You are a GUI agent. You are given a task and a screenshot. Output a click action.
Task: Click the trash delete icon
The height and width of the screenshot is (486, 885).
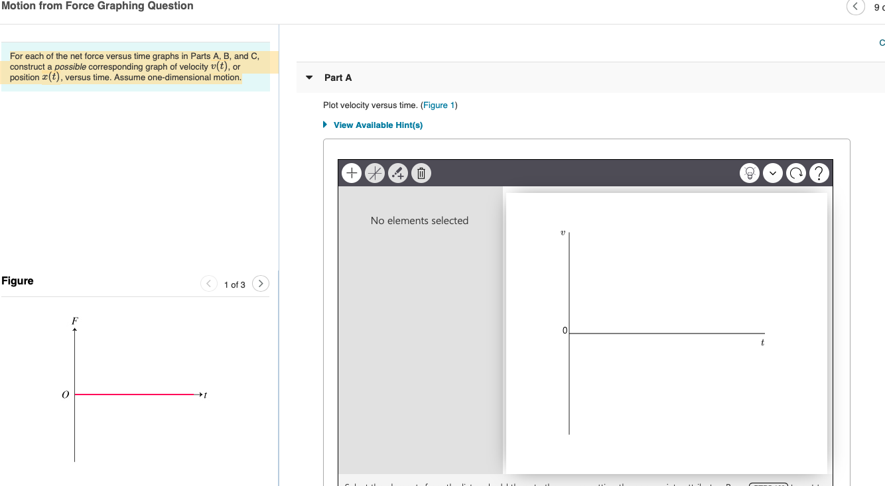pyautogui.click(x=421, y=172)
